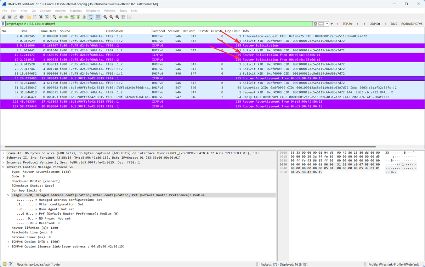
Task: Apply the TCP.Str filter button
Action: click(347, 24)
